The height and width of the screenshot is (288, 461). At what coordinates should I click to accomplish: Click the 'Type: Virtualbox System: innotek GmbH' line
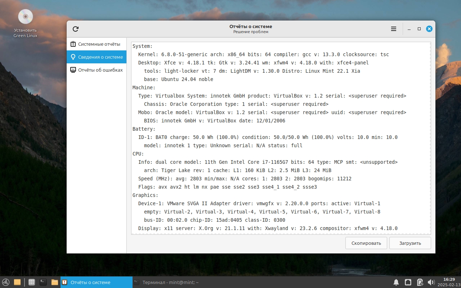272,96
